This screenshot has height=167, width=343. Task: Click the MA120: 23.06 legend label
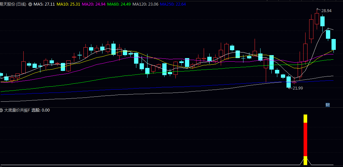[145, 4]
